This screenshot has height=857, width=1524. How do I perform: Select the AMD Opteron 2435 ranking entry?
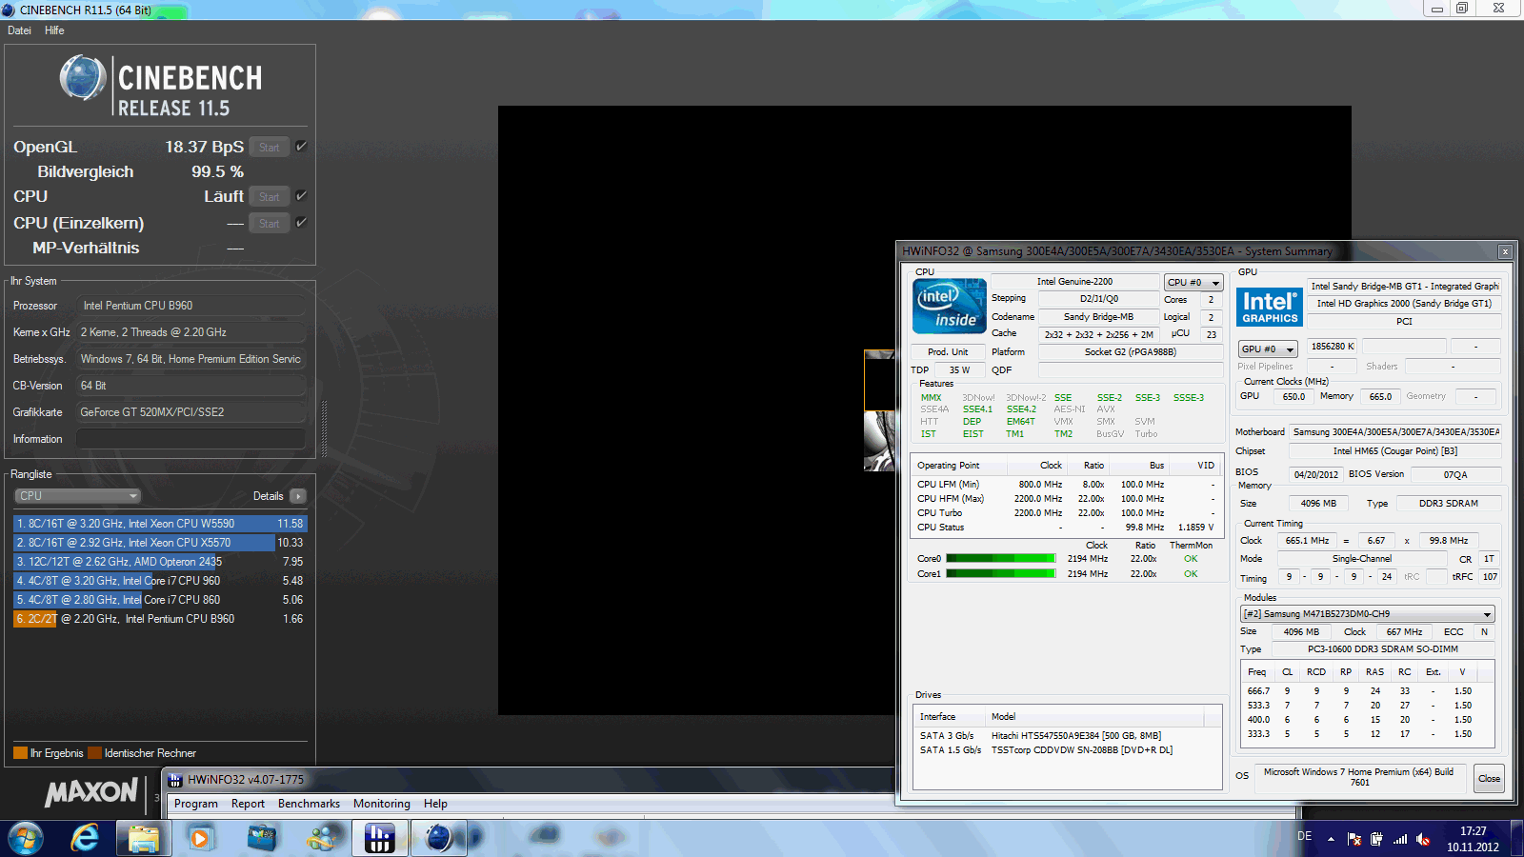tap(159, 562)
